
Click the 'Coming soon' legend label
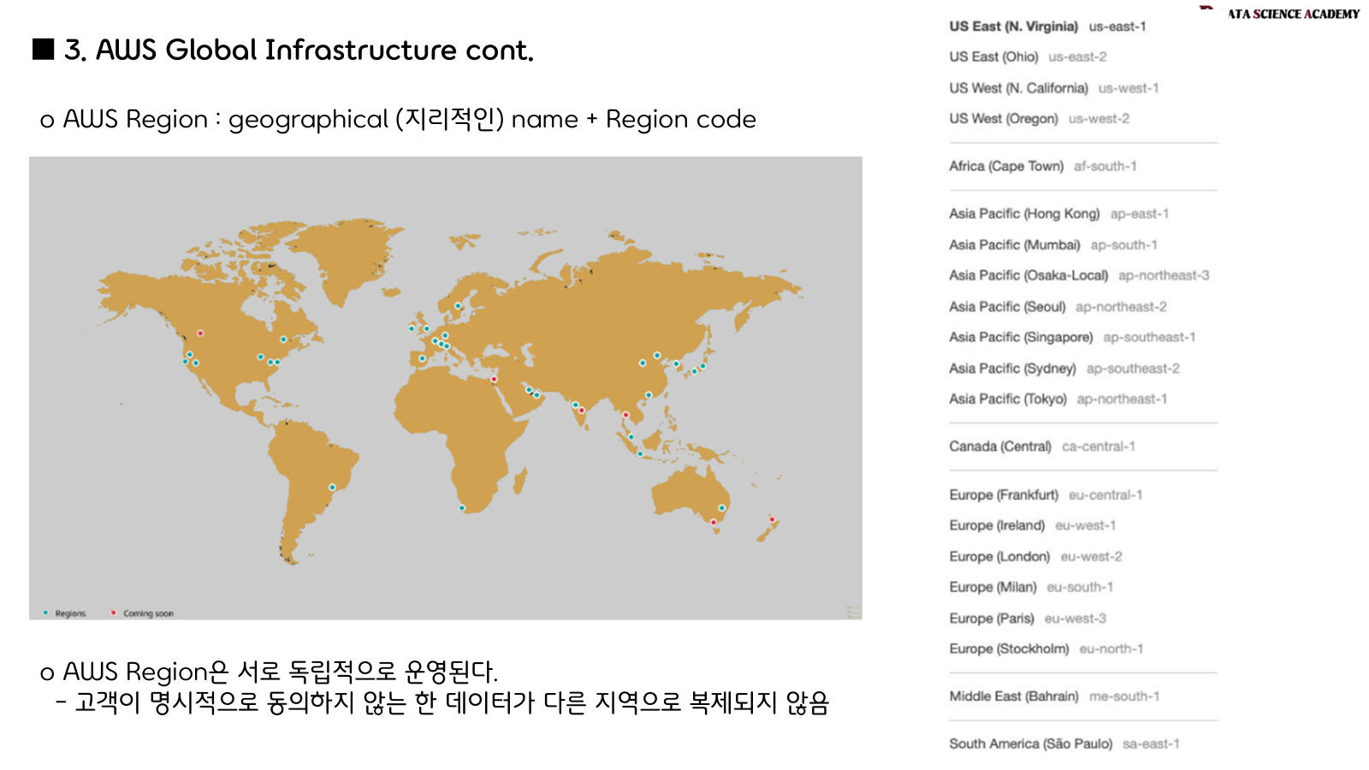[148, 613]
